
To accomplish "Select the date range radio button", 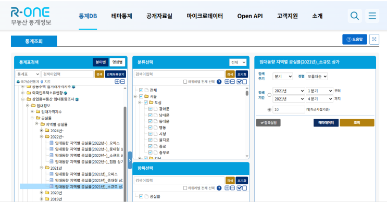I will (269, 95).
